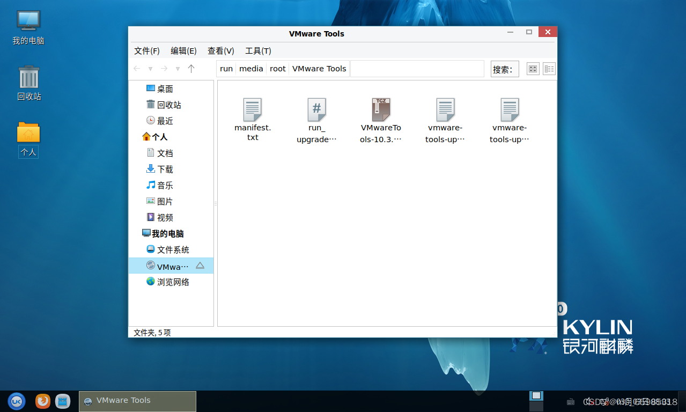Image resolution: width=686 pixels, height=412 pixels.
Task: Select the VMwareTools-10.3 TGZ archive
Action: [x=381, y=121]
